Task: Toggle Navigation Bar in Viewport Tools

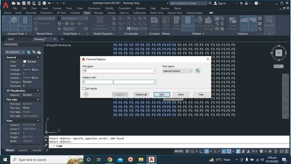Action: [x=25, y=23]
